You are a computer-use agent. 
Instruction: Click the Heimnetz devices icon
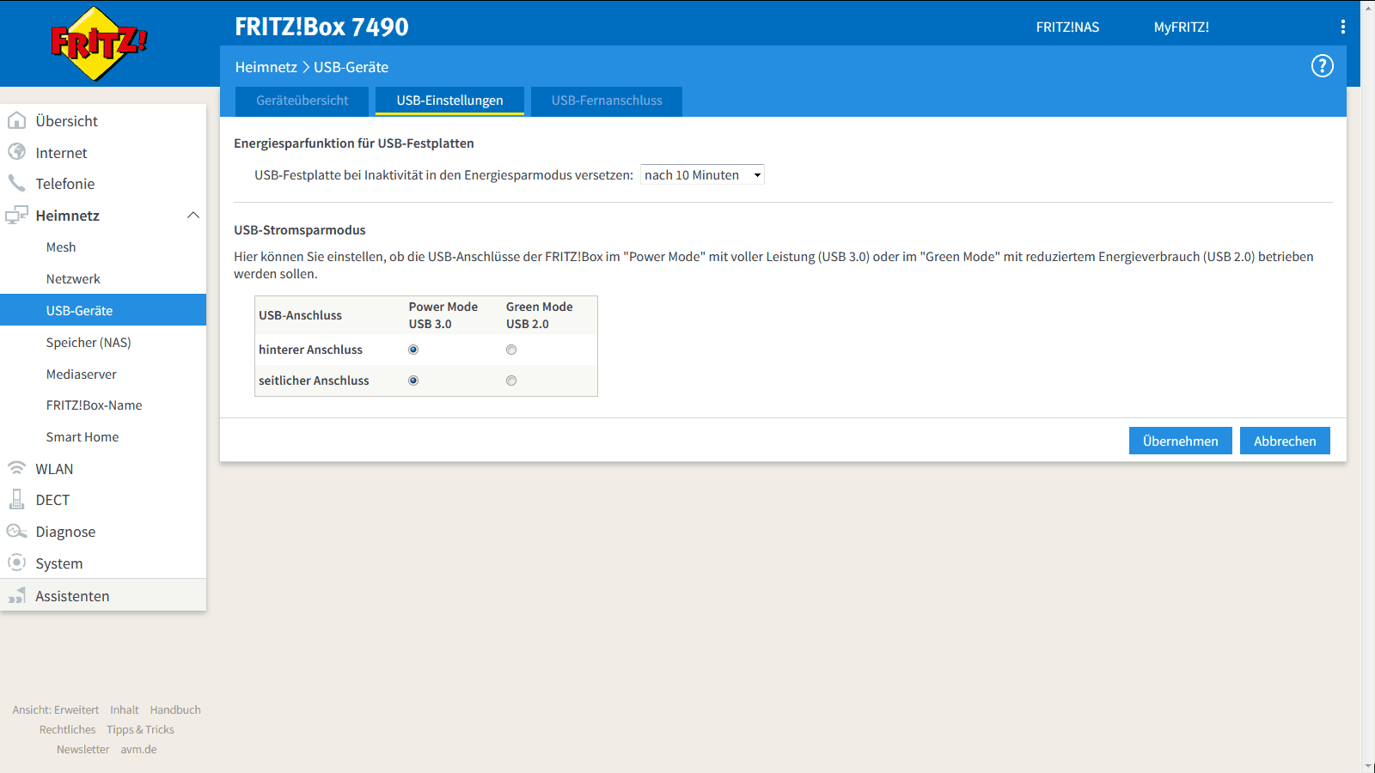[x=16, y=215]
